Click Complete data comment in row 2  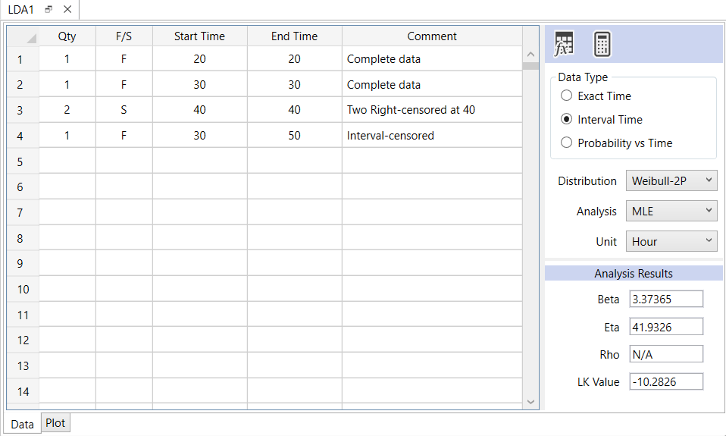pos(432,84)
